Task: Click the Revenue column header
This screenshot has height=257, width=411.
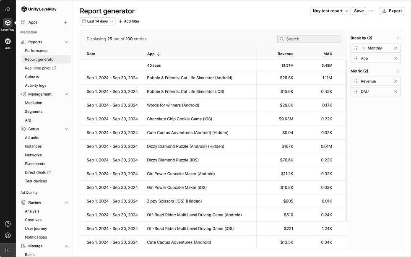Action: [286, 54]
